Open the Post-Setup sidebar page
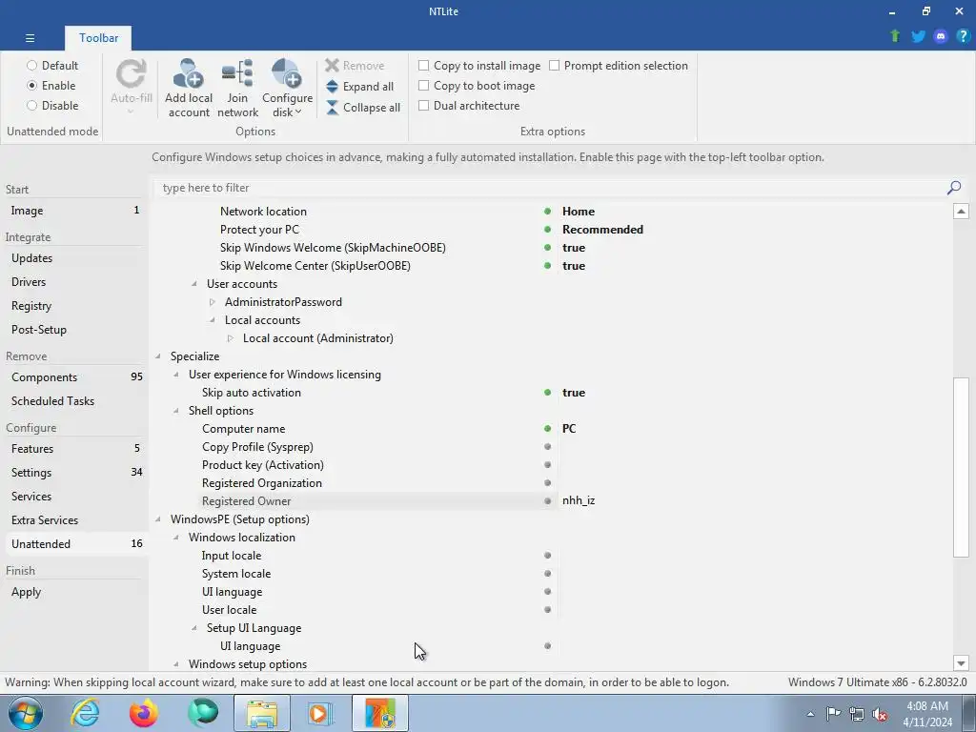Screen dimensions: 976x732 pyautogui.click(x=74, y=329)
